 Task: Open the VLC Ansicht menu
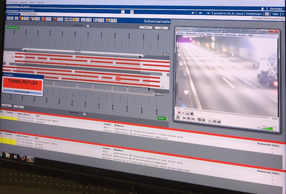coord(242,35)
